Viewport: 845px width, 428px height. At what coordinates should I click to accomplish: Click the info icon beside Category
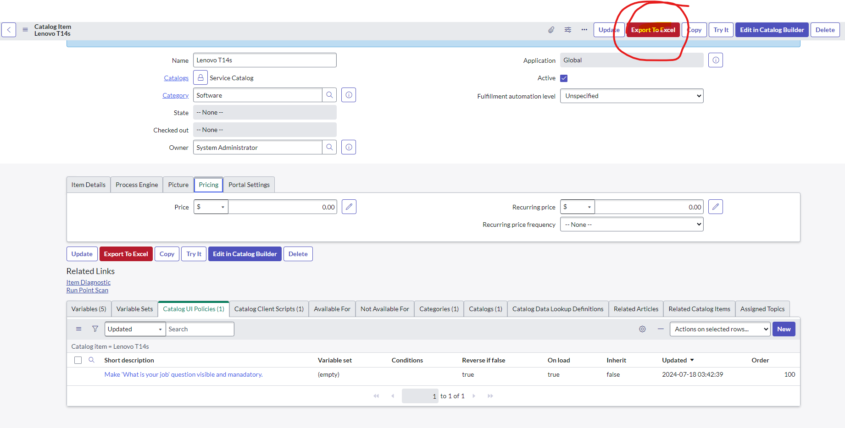point(349,95)
